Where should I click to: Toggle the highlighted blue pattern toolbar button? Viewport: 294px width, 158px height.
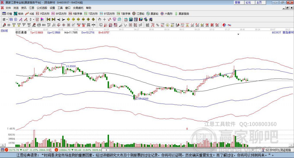coord(11,19)
